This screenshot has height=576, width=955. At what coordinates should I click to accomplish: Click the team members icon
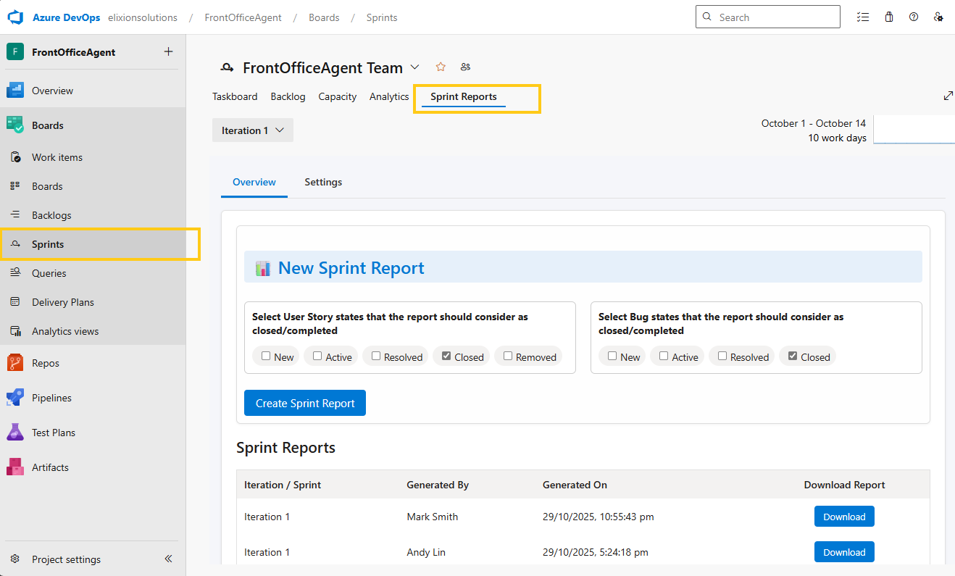(465, 67)
